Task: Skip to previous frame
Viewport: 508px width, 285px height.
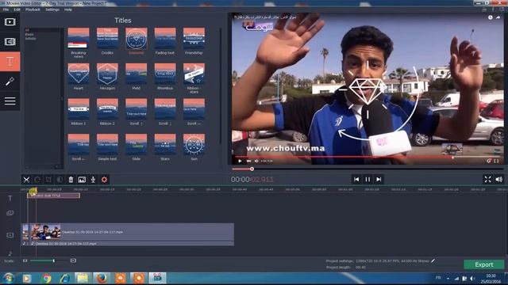Action: [x=356, y=180]
